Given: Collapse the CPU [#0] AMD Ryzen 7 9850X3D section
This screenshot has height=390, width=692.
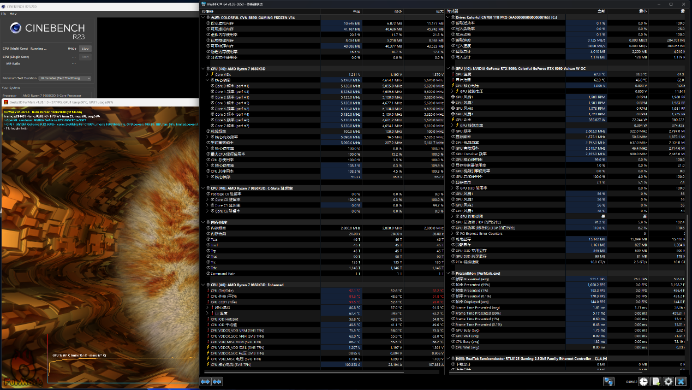Looking at the screenshot, I should point(204,69).
